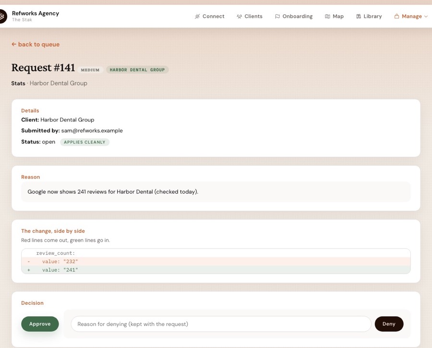Deny the request
The height and width of the screenshot is (348, 432).
coord(389,324)
